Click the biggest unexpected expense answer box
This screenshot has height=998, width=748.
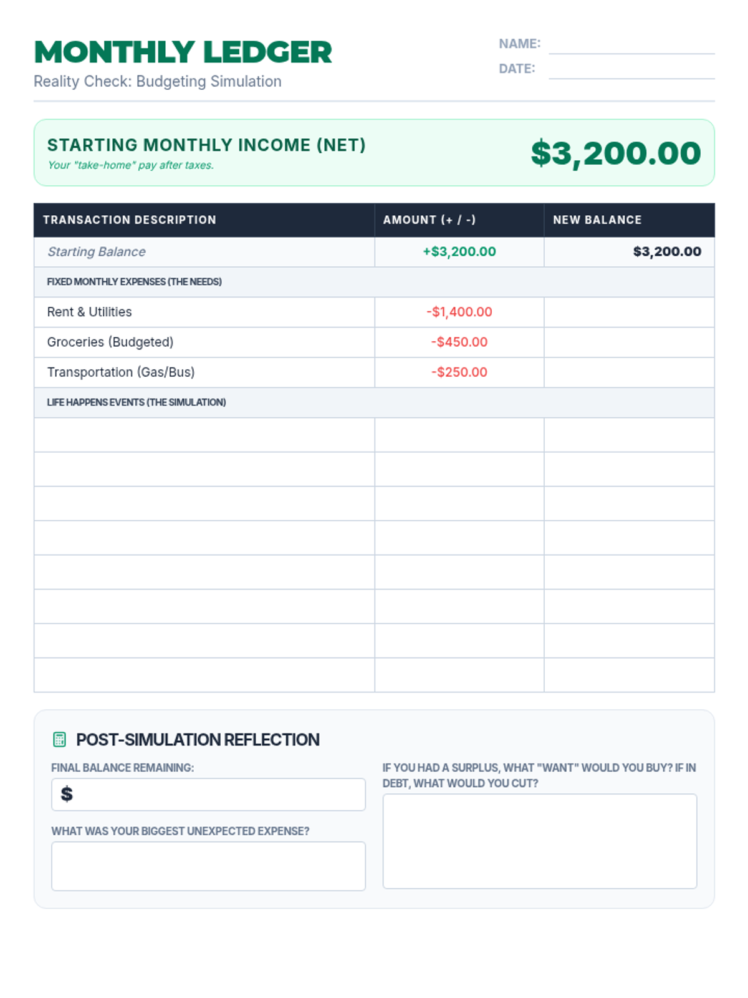coord(208,866)
